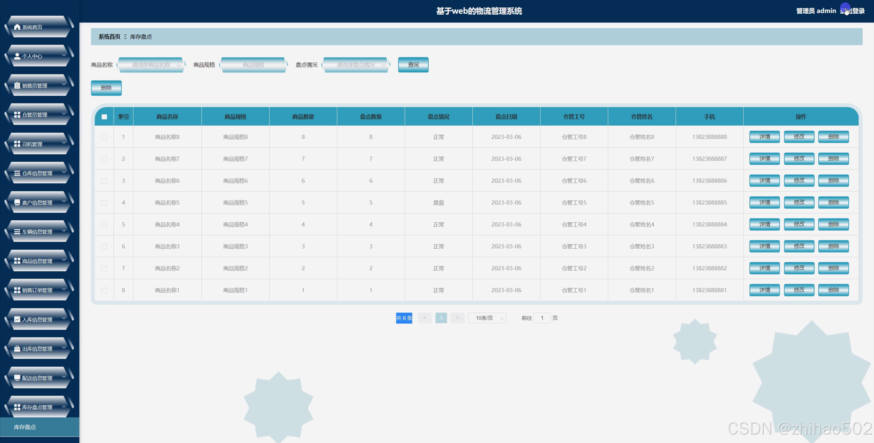Click the 查询 search button
The image size is (874, 443).
click(413, 65)
